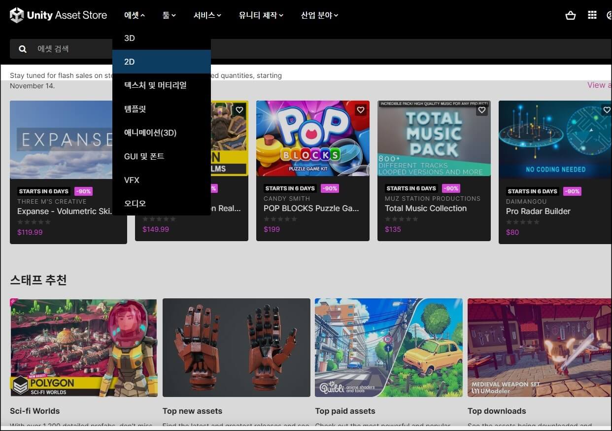Click the Top paid assets link
This screenshot has height=431, width=612.
(x=345, y=411)
